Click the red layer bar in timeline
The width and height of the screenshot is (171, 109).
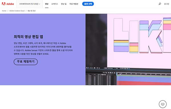[144, 83]
